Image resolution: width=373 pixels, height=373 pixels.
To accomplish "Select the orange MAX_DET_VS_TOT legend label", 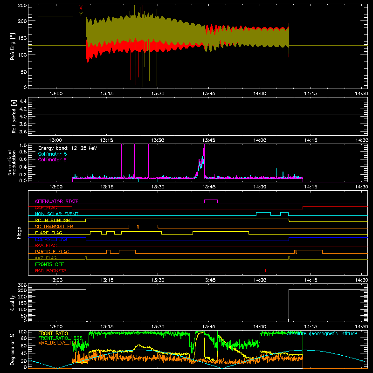I will (58, 343).
